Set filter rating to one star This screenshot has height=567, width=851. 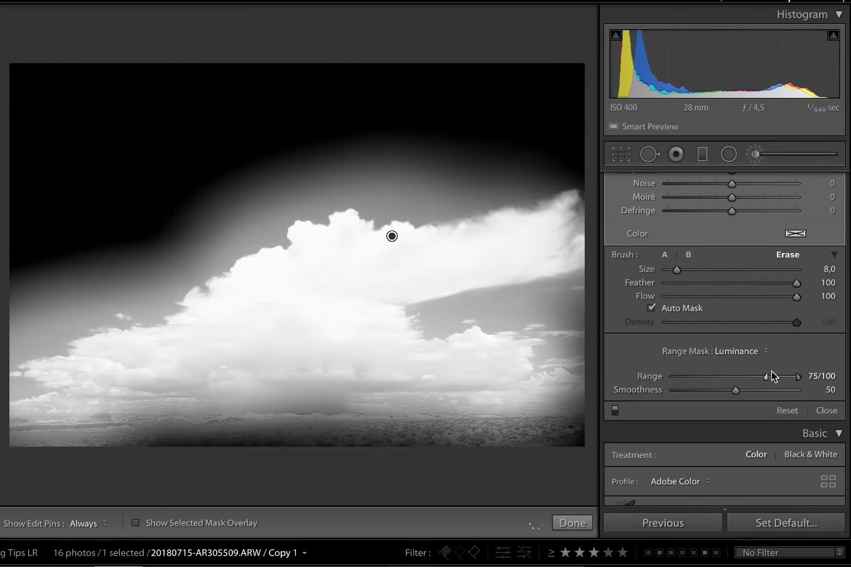coord(565,553)
